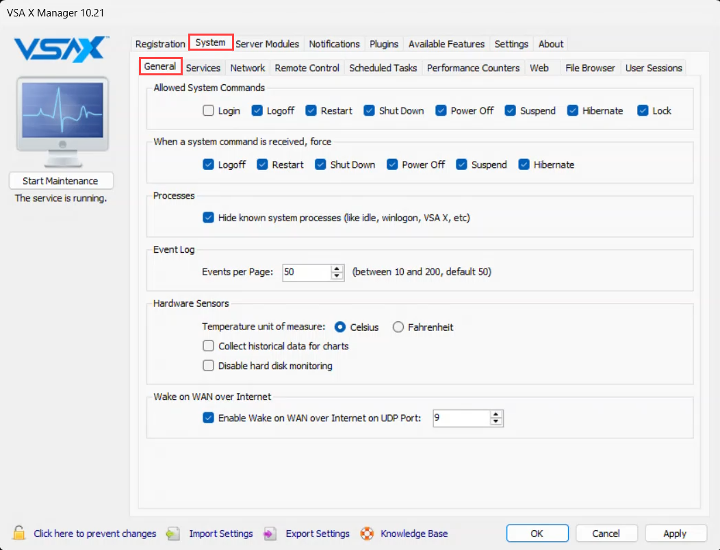720x550 pixels.
Task: Enable Collect historical data for charts
Action: (x=209, y=345)
